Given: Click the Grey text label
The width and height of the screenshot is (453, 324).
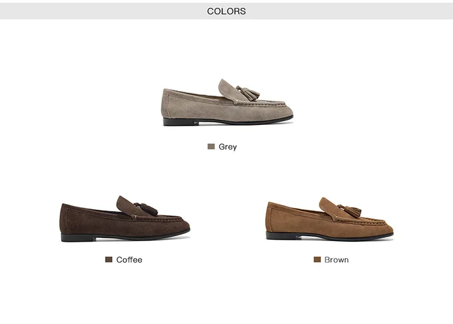Looking at the screenshot, I should point(228,147).
